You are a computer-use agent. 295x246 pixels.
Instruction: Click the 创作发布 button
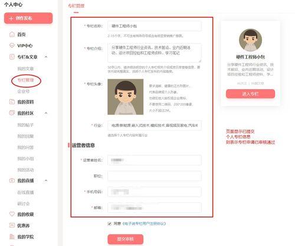tap(28, 18)
